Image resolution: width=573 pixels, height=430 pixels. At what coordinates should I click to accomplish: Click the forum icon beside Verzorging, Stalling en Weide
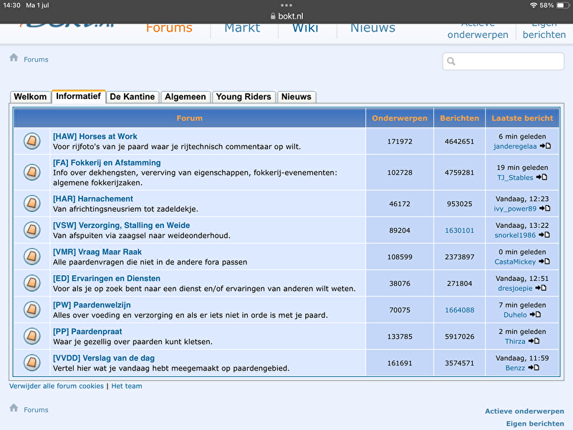pyautogui.click(x=32, y=230)
